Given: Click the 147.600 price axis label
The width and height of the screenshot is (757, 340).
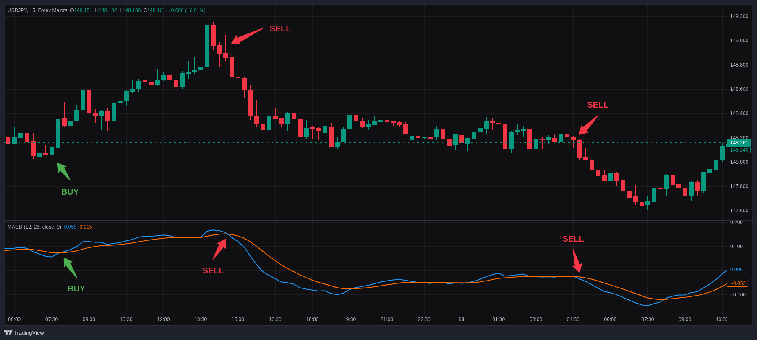Looking at the screenshot, I should [x=739, y=211].
